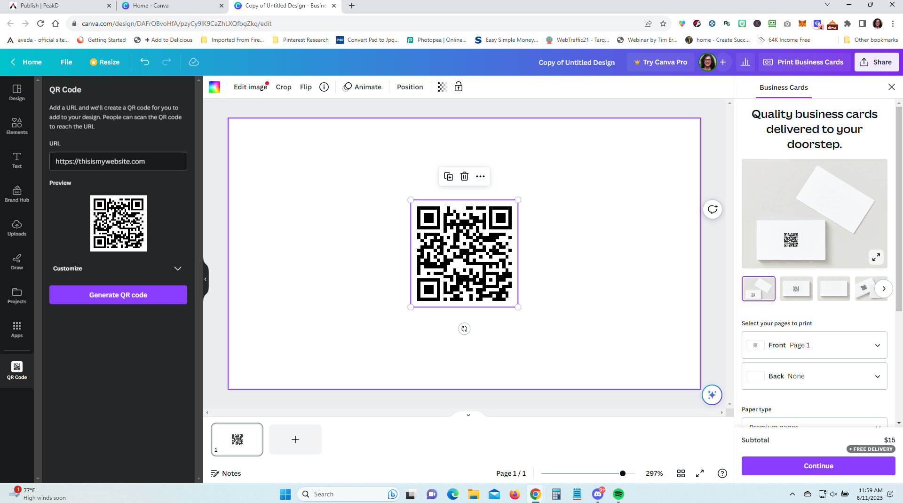
Task: Switch to Home - Canva browser tab
Action: (x=172, y=6)
